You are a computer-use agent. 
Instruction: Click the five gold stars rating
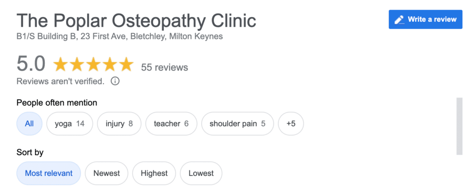coord(93,64)
